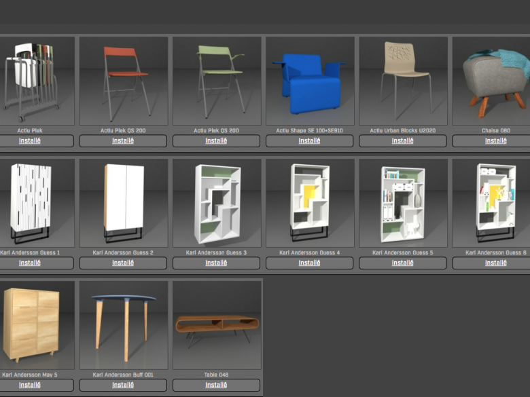Click the "Karl Andersson Guess 3" label

(216, 252)
